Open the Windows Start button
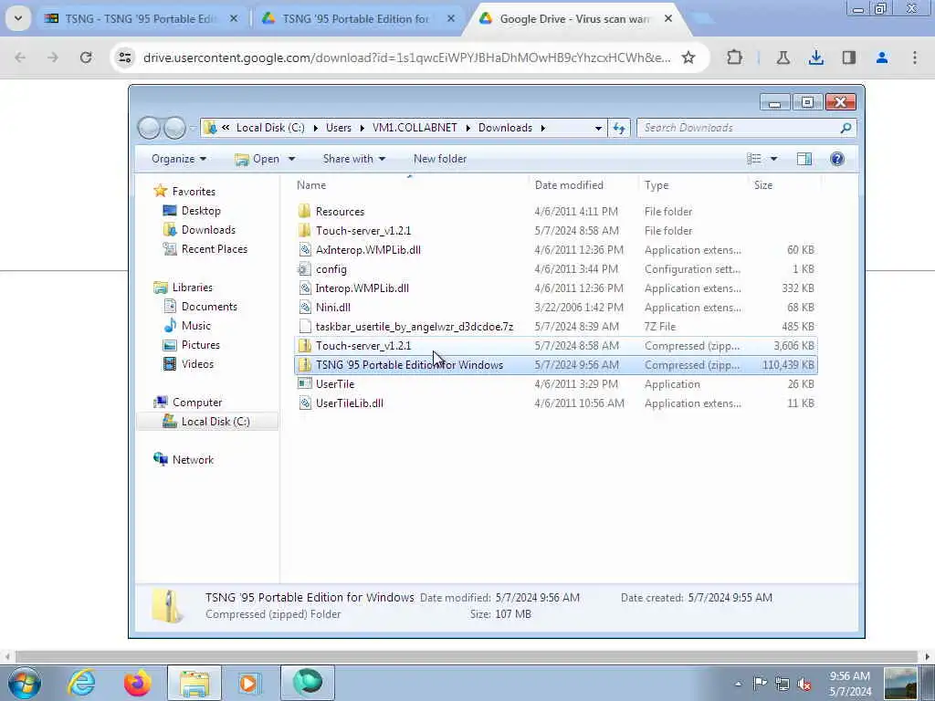The height and width of the screenshot is (701, 935). point(25,682)
